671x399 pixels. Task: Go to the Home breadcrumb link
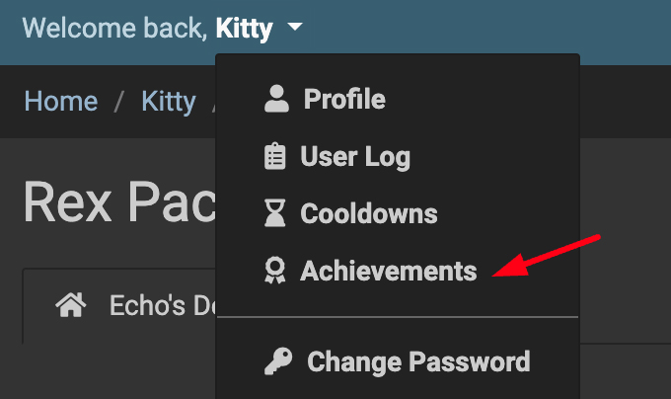60,102
